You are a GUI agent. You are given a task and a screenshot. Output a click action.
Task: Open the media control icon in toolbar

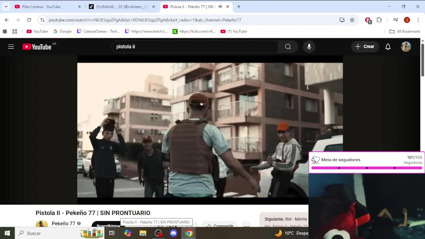(x=395, y=20)
